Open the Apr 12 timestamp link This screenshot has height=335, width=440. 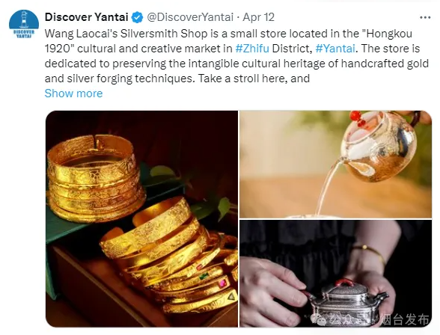258,17
